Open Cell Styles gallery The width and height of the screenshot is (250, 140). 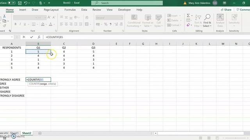159,21
